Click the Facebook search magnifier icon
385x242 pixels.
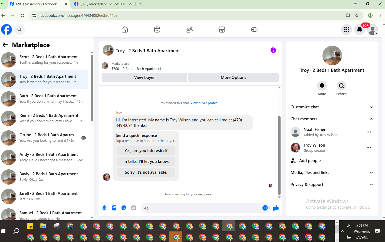pyautogui.click(x=19, y=30)
